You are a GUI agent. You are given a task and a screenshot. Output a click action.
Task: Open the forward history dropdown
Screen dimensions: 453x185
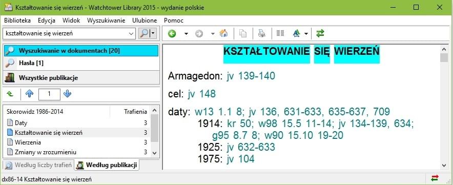pos(213,34)
